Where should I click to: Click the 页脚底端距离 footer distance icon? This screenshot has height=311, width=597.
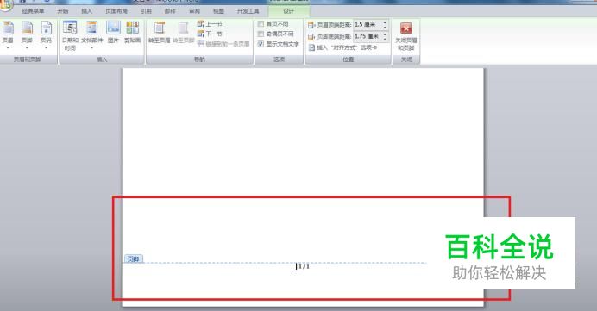click(311, 37)
